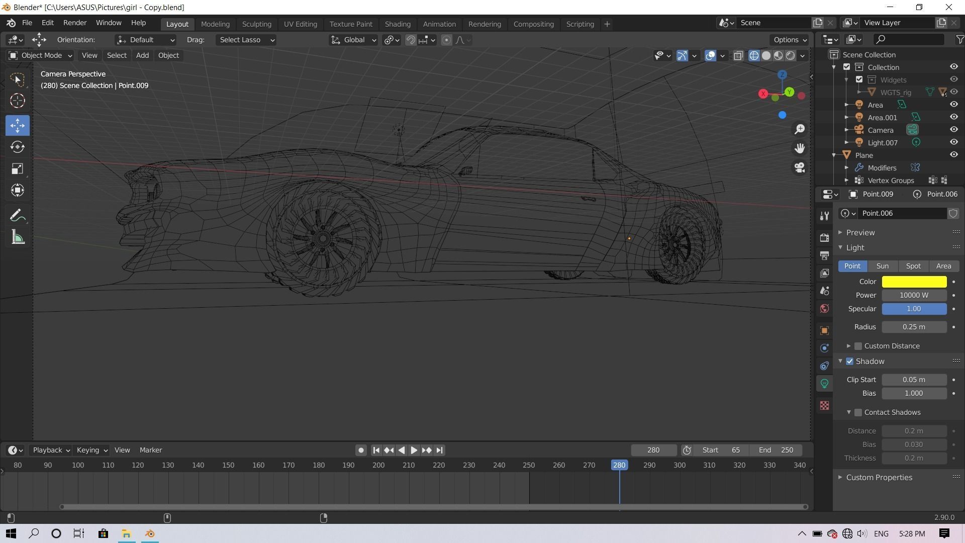Select the Select Box tool
965x543 pixels.
coord(18,79)
